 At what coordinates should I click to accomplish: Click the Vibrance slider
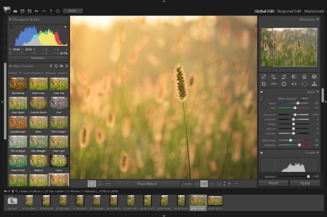294,145
